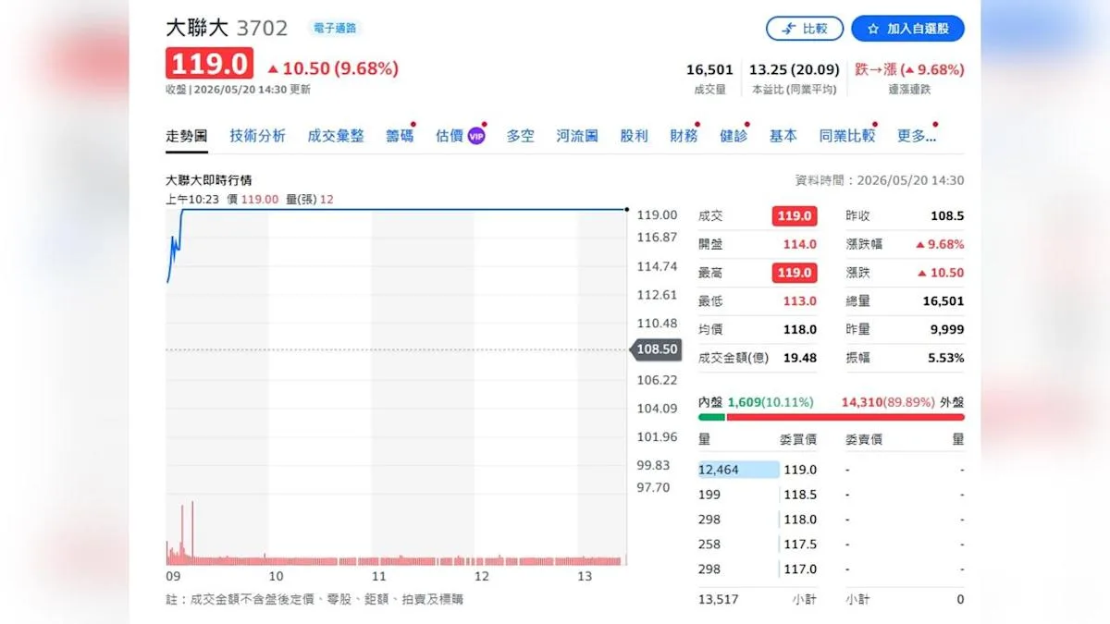This screenshot has width=1110, height=624.
Task: Select the 同業比較 tab
Action: [x=846, y=136]
